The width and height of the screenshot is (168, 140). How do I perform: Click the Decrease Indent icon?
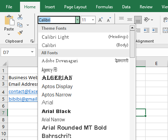point(147,30)
